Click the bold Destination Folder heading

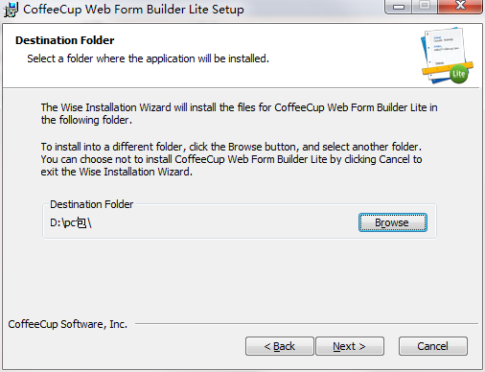[x=64, y=40]
